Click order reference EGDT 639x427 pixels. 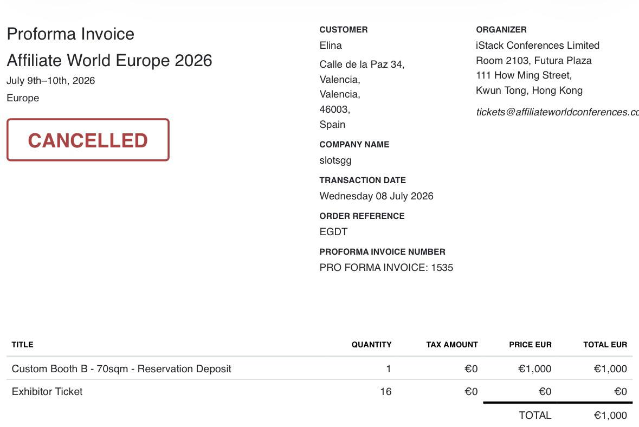pyautogui.click(x=333, y=232)
